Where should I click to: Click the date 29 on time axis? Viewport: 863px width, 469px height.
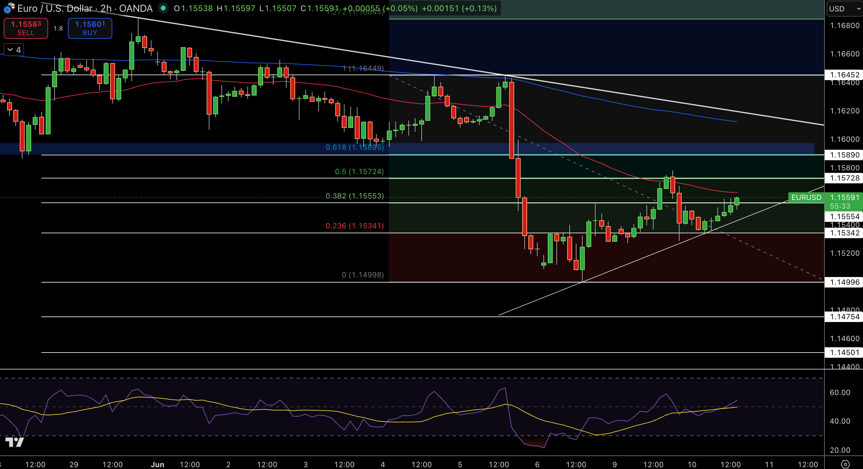74,465
